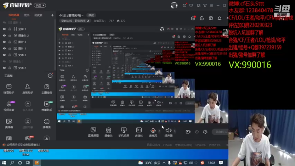Switch to 可改名 scene tab
This screenshot has height=166, width=295.
click(x=38, y=15)
